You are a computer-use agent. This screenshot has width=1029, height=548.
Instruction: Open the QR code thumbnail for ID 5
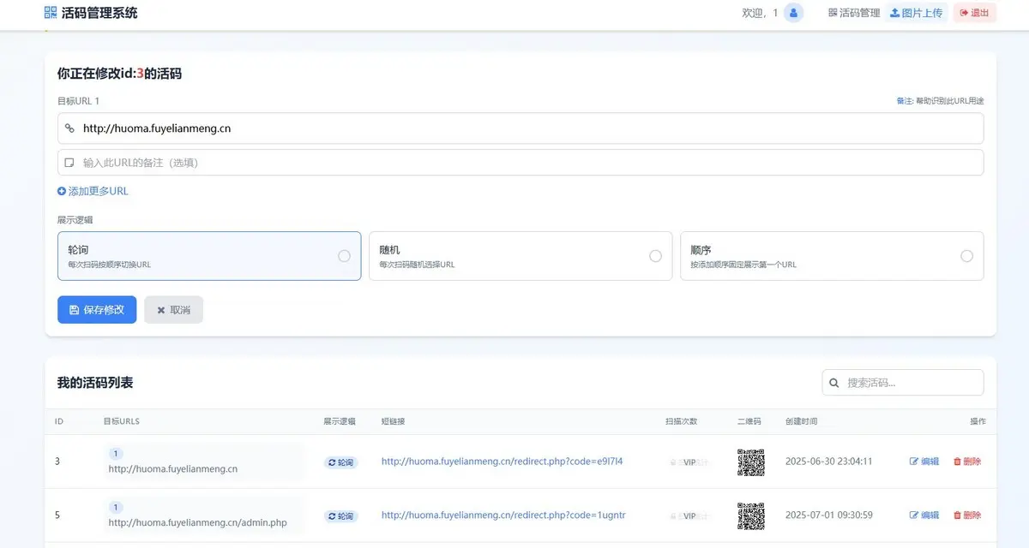(x=750, y=515)
